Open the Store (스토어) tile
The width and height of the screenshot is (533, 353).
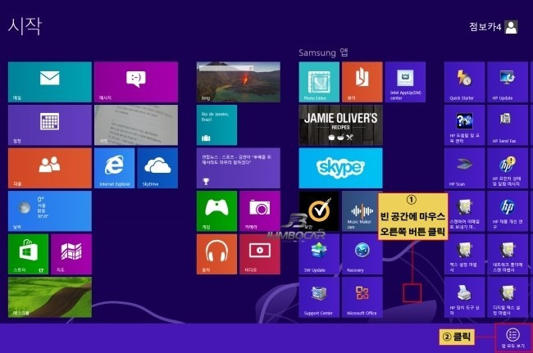point(28,254)
